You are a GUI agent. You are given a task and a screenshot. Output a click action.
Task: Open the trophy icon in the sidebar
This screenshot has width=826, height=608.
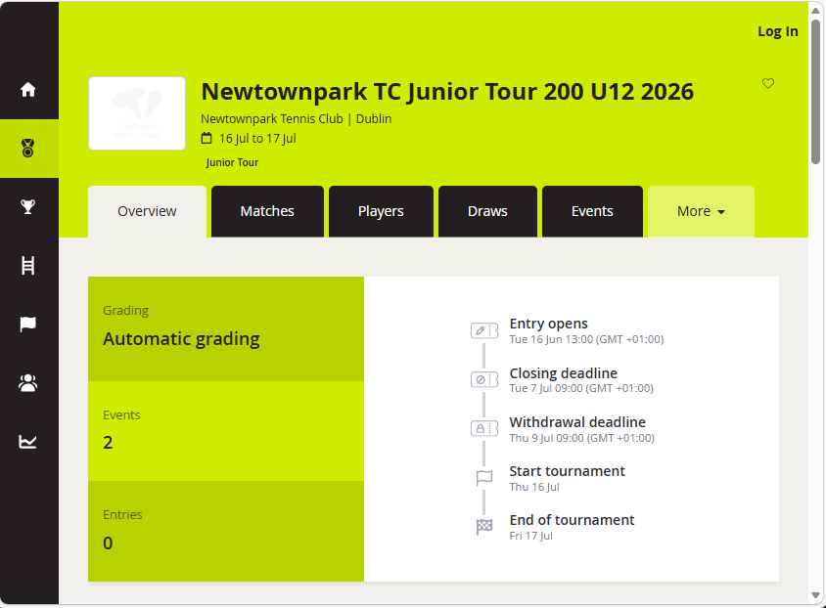[x=28, y=206]
